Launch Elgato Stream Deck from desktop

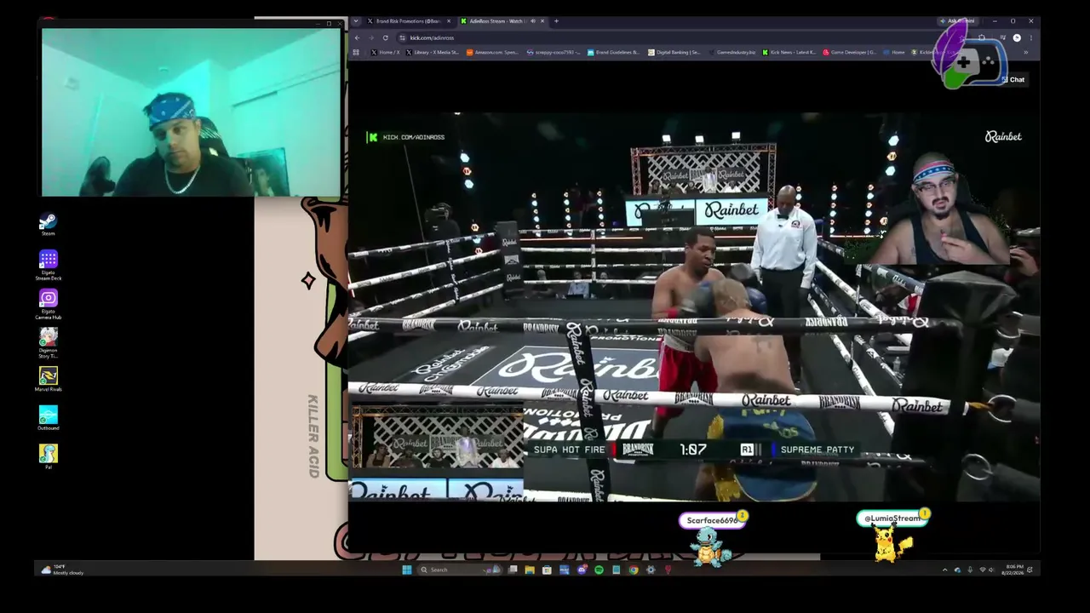48,264
